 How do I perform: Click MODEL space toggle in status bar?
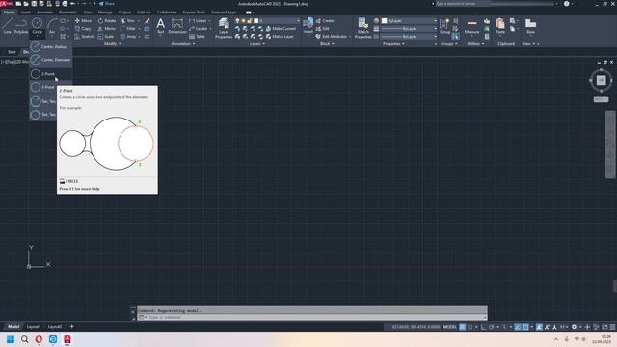450,327
